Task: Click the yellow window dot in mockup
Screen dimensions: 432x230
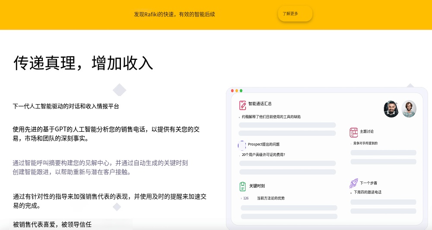Action: [x=237, y=91]
